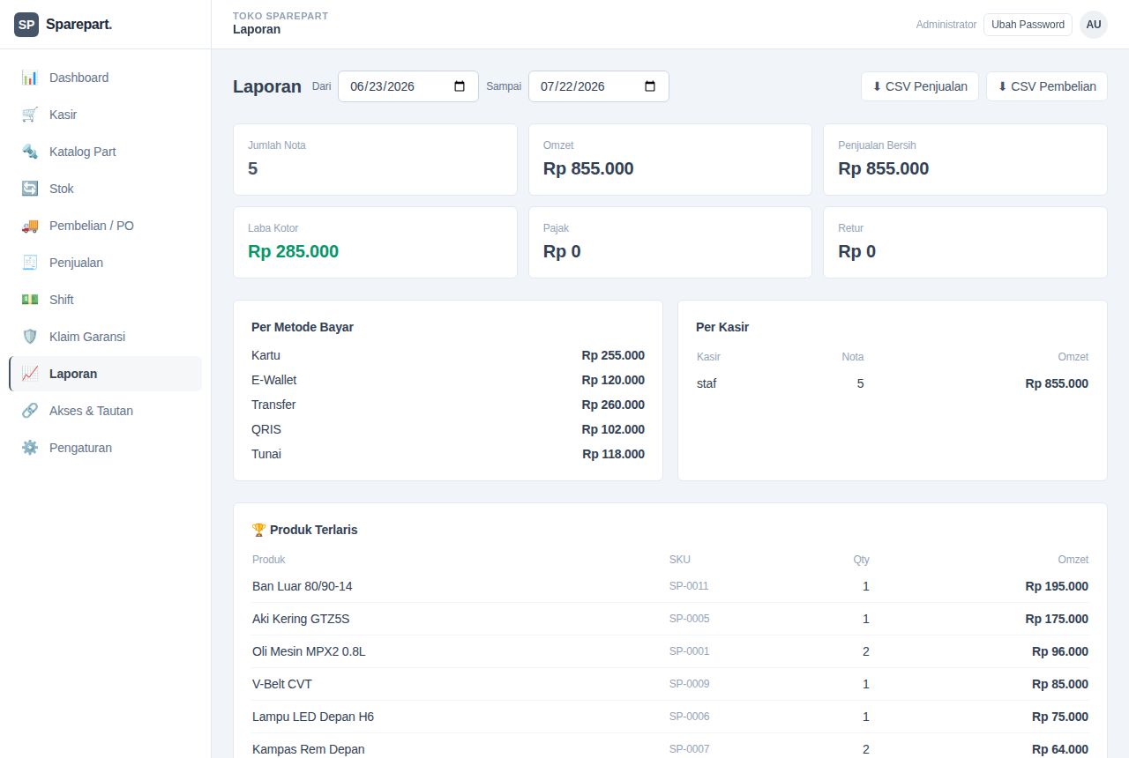The width and height of the screenshot is (1129, 758).
Task: Download CSV Pembelian
Action: coord(1047,86)
